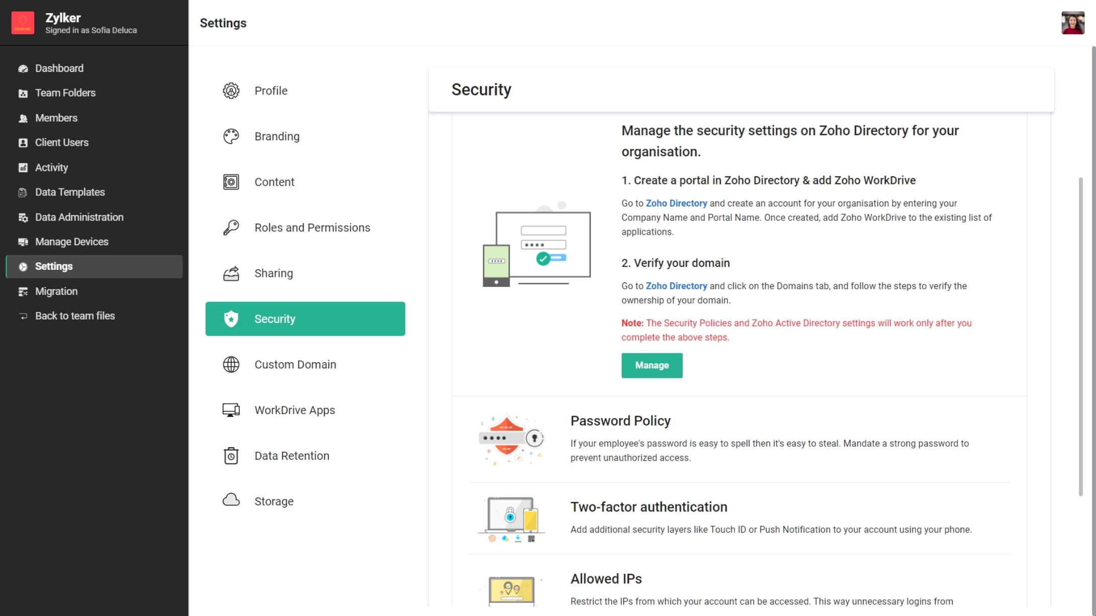1096x616 pixels.
Task: Return via Back to team files label
Action: (75, 317)
